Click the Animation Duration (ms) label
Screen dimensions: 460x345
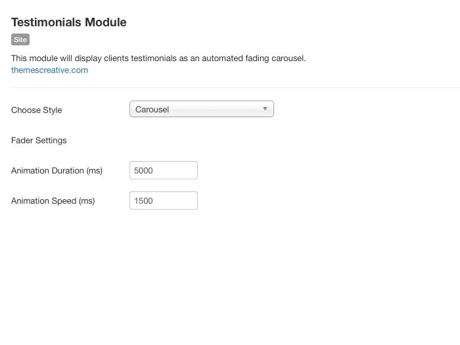(x=57, y=171)
